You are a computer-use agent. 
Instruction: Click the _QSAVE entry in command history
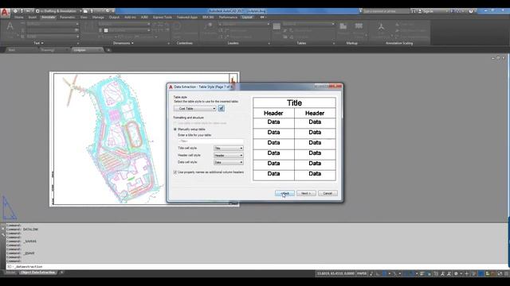tap(29, 253)
